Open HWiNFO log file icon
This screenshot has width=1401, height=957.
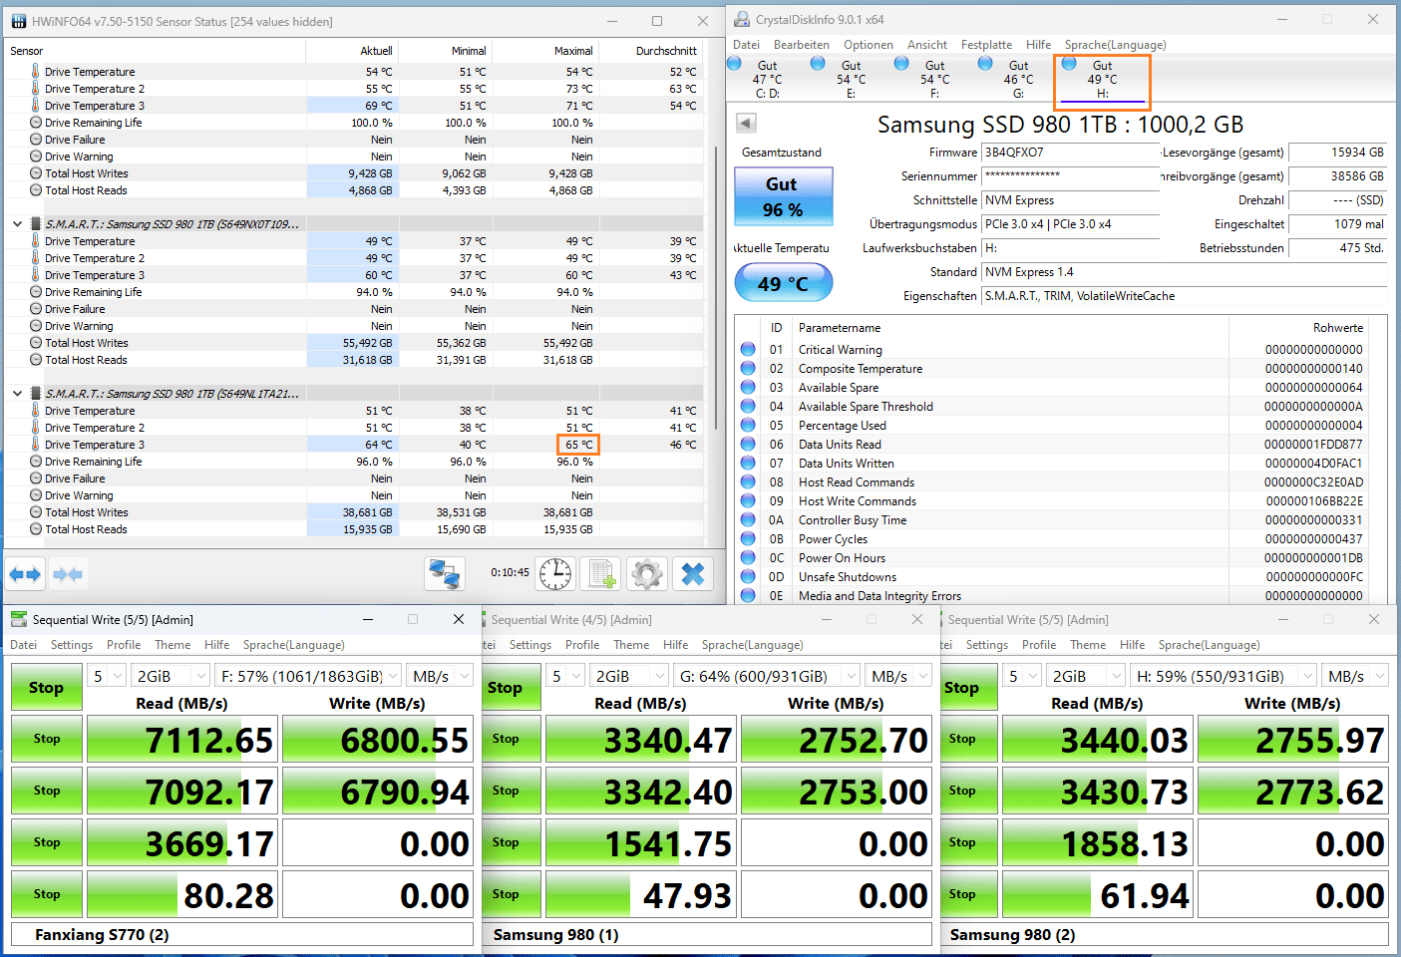(601, 573)
